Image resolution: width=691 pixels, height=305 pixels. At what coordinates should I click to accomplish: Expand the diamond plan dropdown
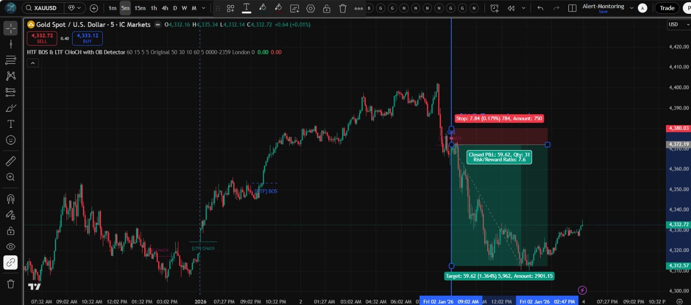[74, 8]
